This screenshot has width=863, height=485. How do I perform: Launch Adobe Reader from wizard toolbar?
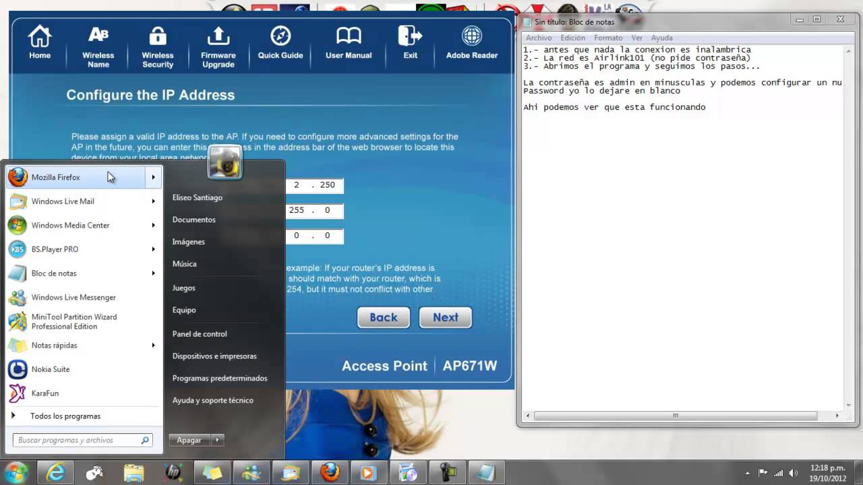[x=472, y=42]
